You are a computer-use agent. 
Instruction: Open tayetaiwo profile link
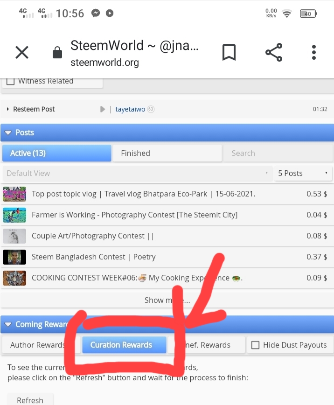point(130,109)
